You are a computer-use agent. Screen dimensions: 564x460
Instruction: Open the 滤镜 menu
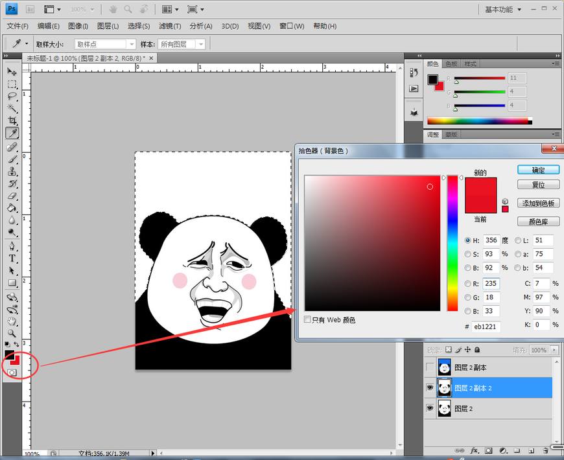169,26
